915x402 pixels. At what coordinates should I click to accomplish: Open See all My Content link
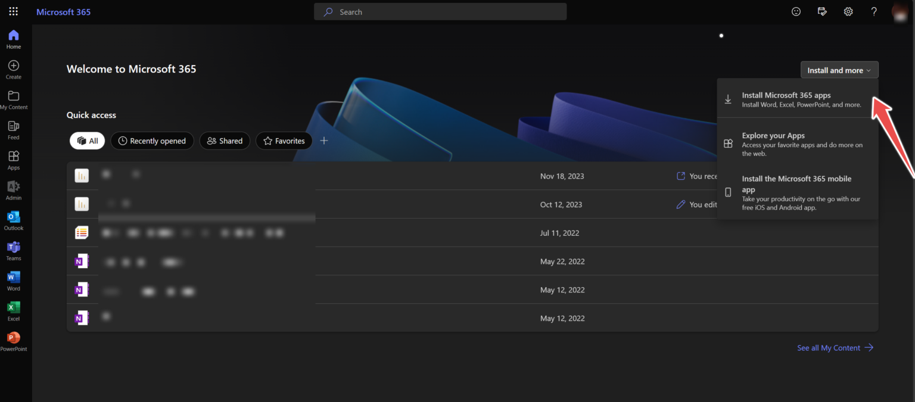(829, 348)
